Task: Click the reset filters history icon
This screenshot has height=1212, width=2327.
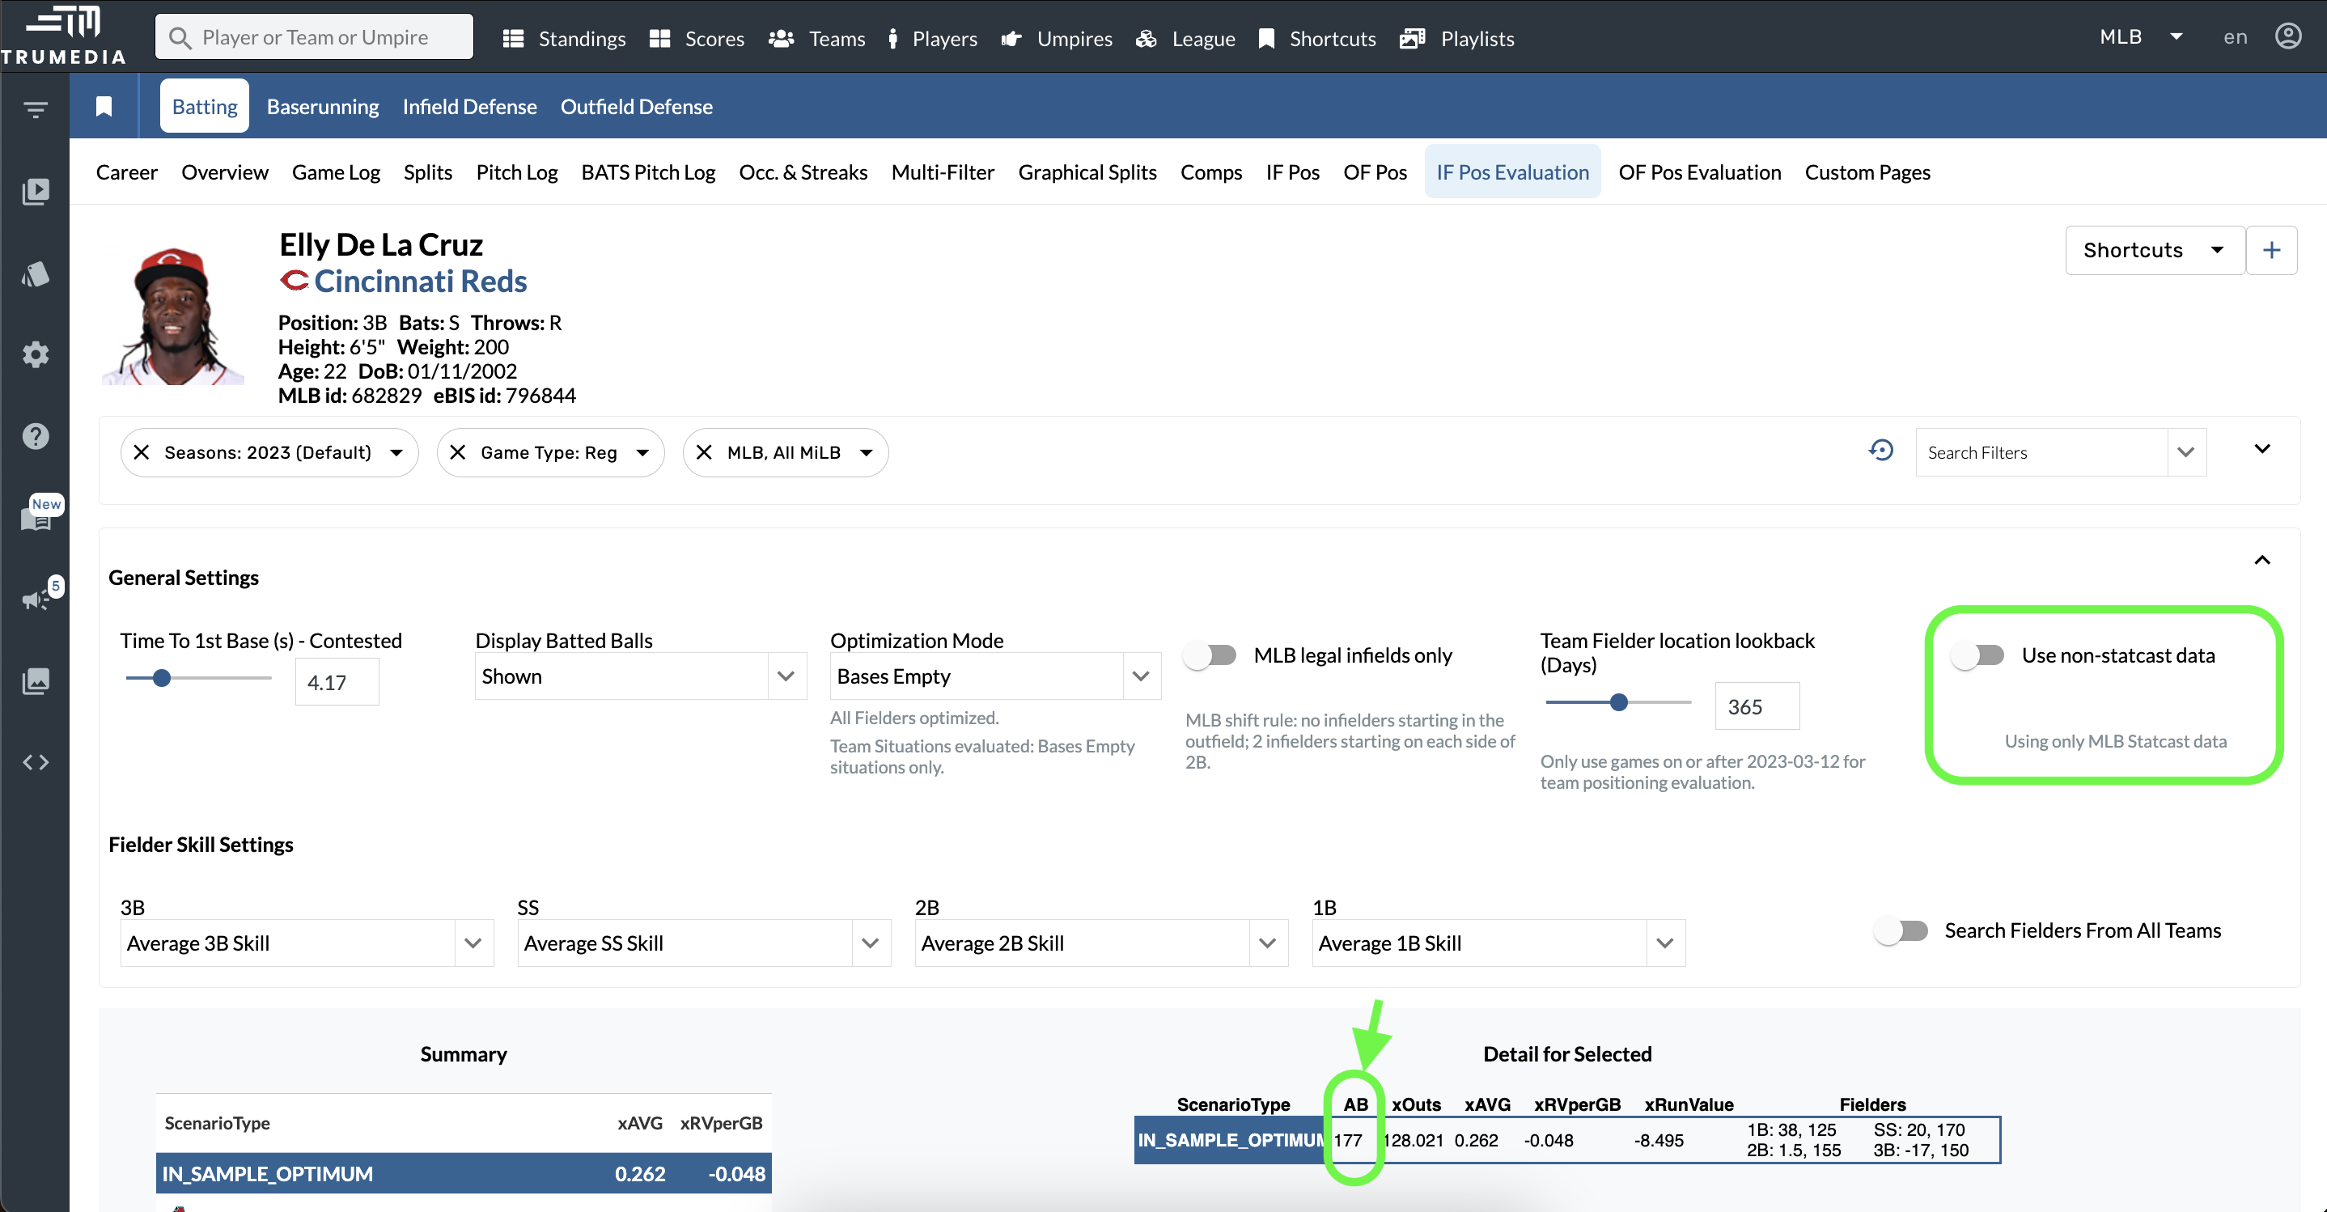Action: click(x=1880, y=451)
